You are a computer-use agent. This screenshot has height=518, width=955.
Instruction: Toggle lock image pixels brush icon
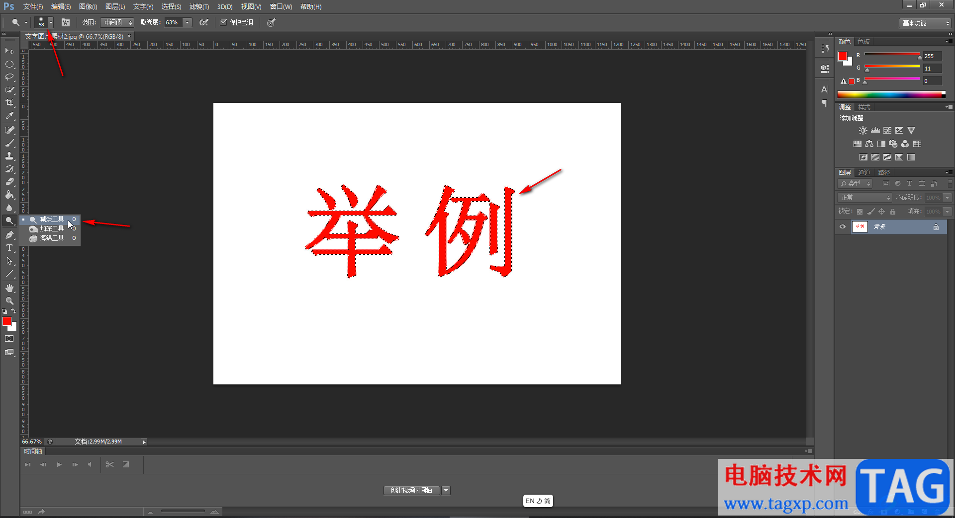870,212
